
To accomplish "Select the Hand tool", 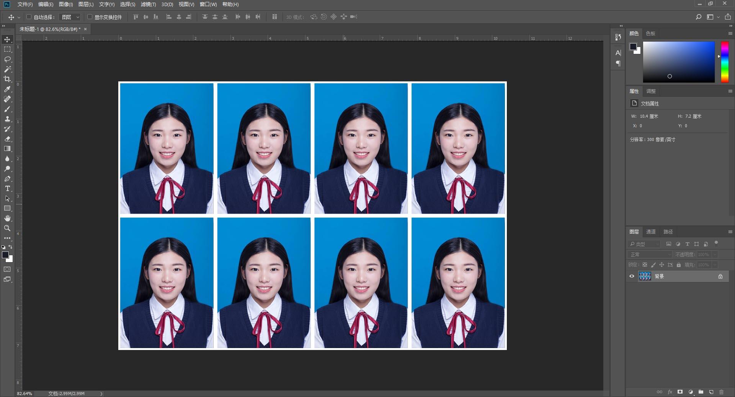I will [7, 218].
